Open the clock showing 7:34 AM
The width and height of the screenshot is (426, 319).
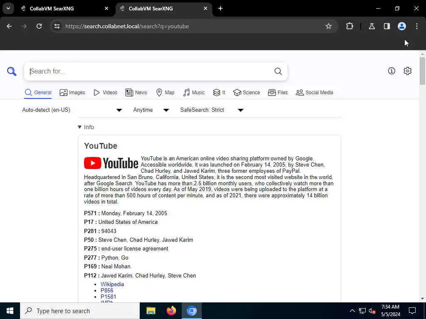[x=390, y=311]
